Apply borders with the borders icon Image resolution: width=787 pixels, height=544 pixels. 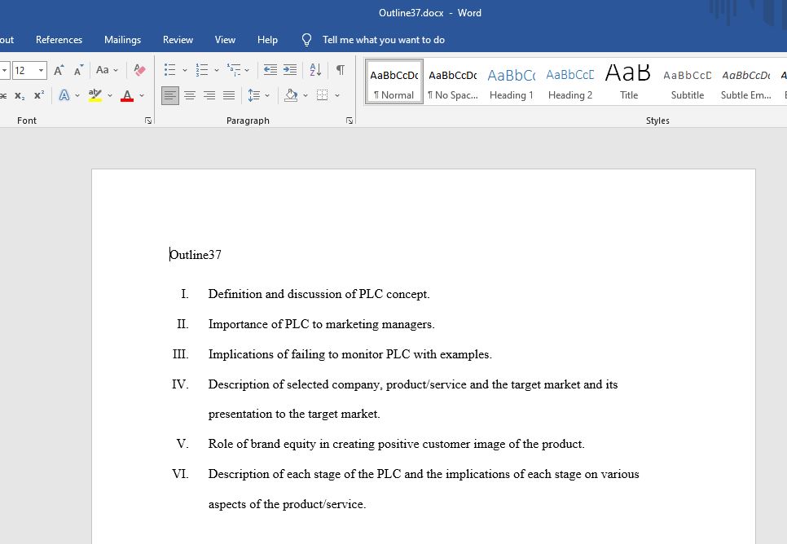[x=323, y=95]
